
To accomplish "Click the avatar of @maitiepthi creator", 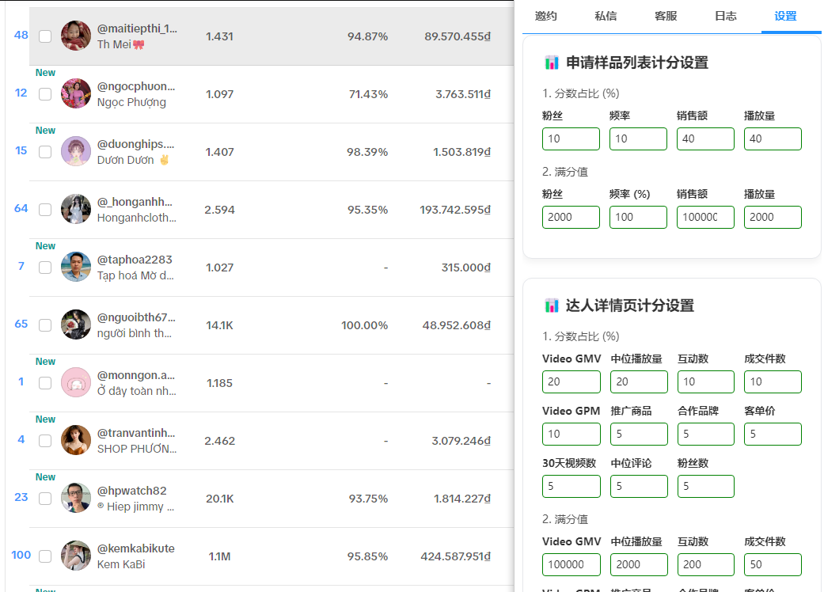I will click(x=76, y=36).
